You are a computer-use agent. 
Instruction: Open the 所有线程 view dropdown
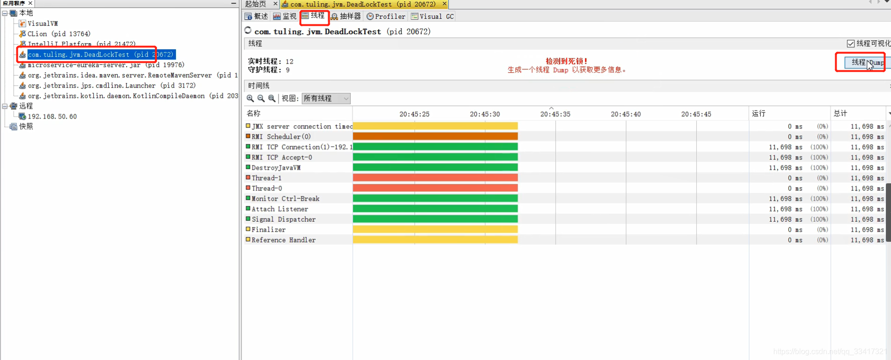tap(326, 98)
